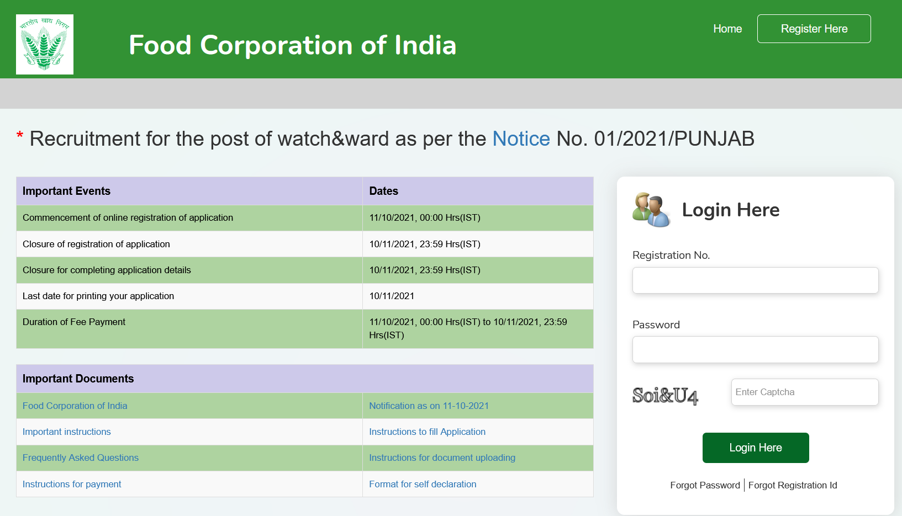Open the Home menu item
The height and width of the screenshot is (516, 902).
coord(727,29)
